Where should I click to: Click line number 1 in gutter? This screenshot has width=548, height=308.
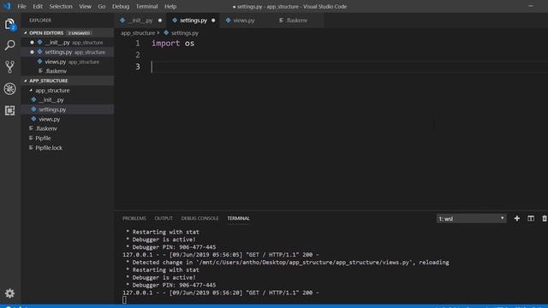(x=137, y=44)
